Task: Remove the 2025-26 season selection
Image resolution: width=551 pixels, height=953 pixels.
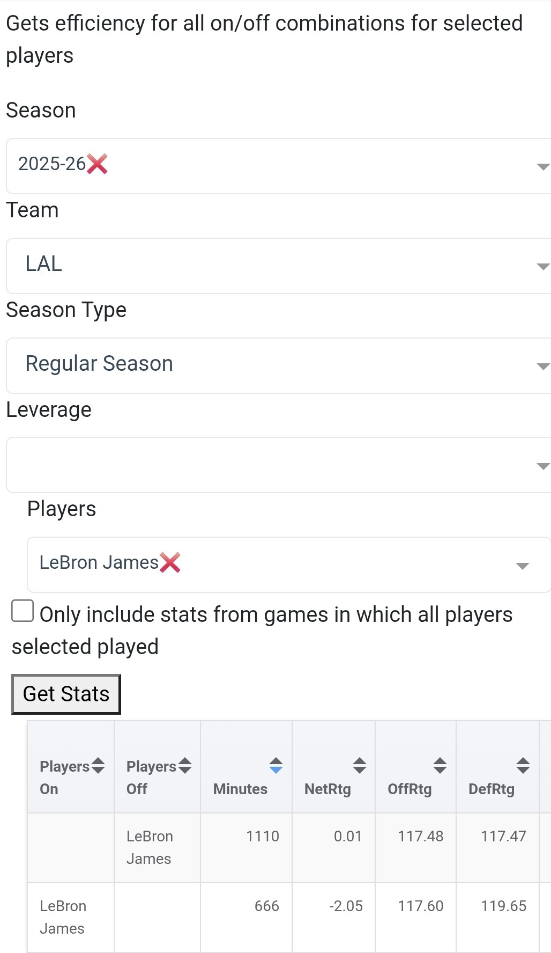Action: (x=98, y=164)
